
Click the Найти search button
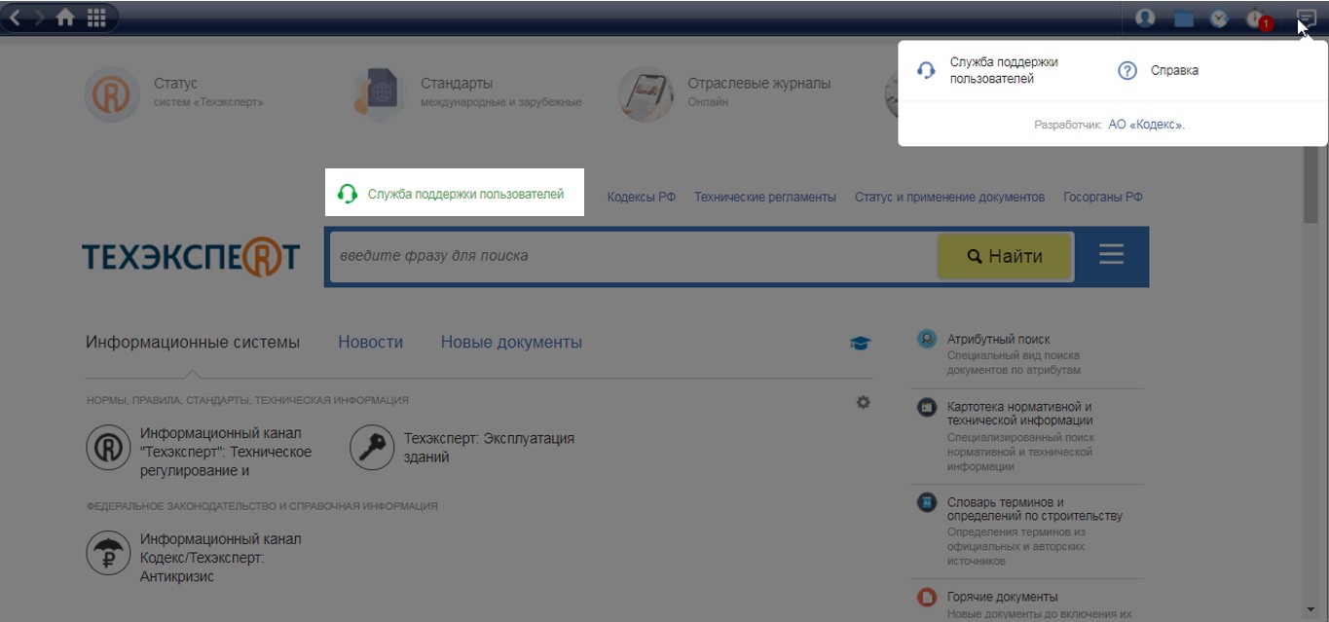pos(1005,256)
